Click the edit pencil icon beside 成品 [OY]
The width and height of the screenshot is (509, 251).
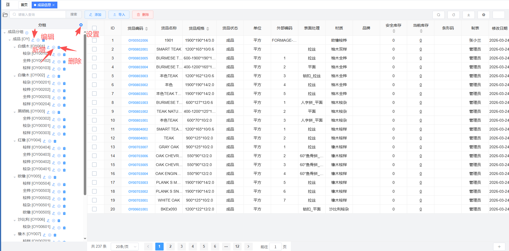pyautogui.click(x=33, y=40)
